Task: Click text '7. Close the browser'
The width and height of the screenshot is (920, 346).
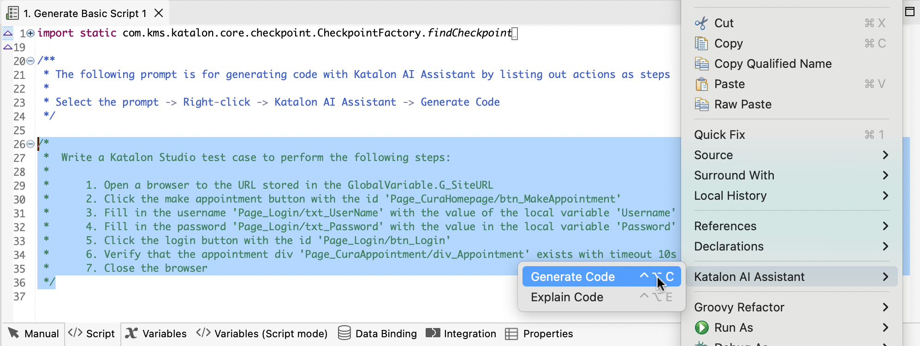Action: (147, 268)
